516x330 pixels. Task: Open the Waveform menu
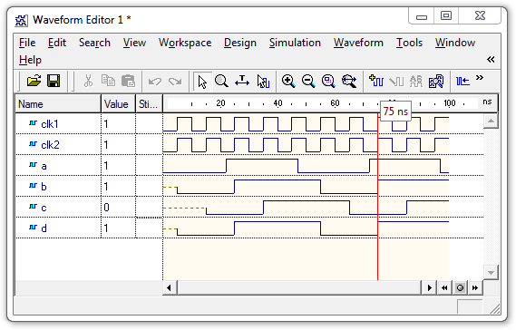click(x=358, y=43)
